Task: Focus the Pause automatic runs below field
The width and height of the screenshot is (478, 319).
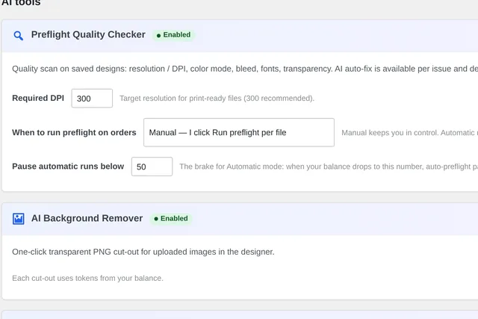Action: click(x=152, y=167)
